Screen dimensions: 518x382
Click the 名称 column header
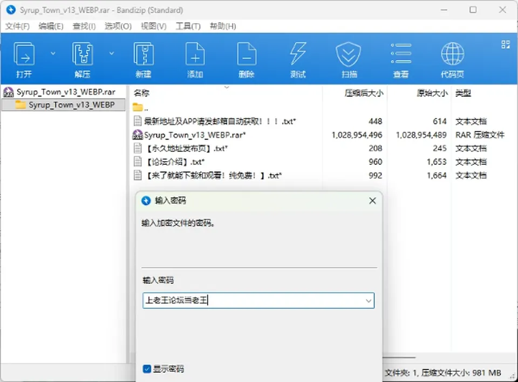(x=141, y=93)
